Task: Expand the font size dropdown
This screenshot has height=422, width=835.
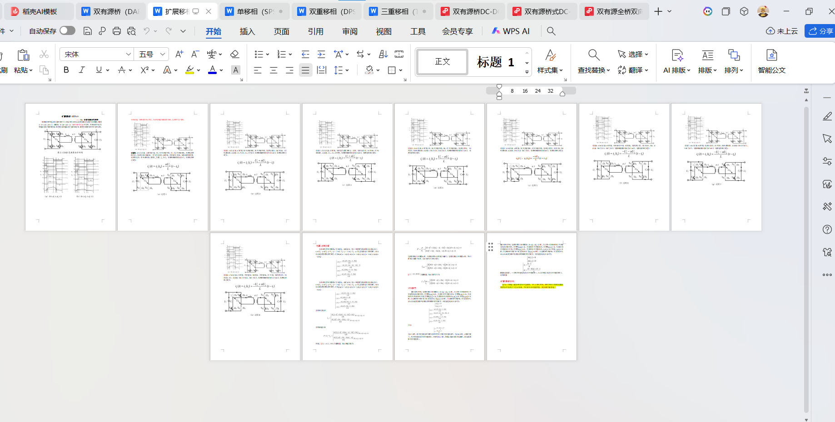Action: tap(163, 55)
